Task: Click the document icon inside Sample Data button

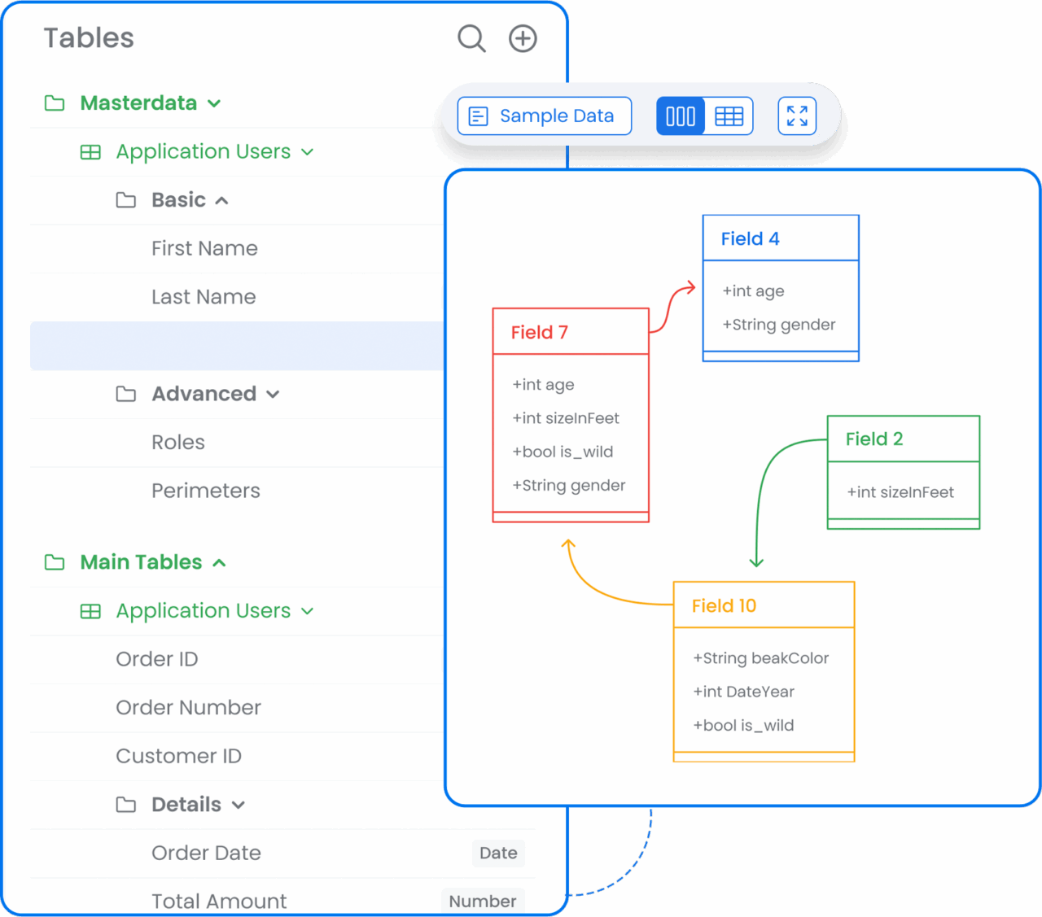Action: click(x=478, y=116)
